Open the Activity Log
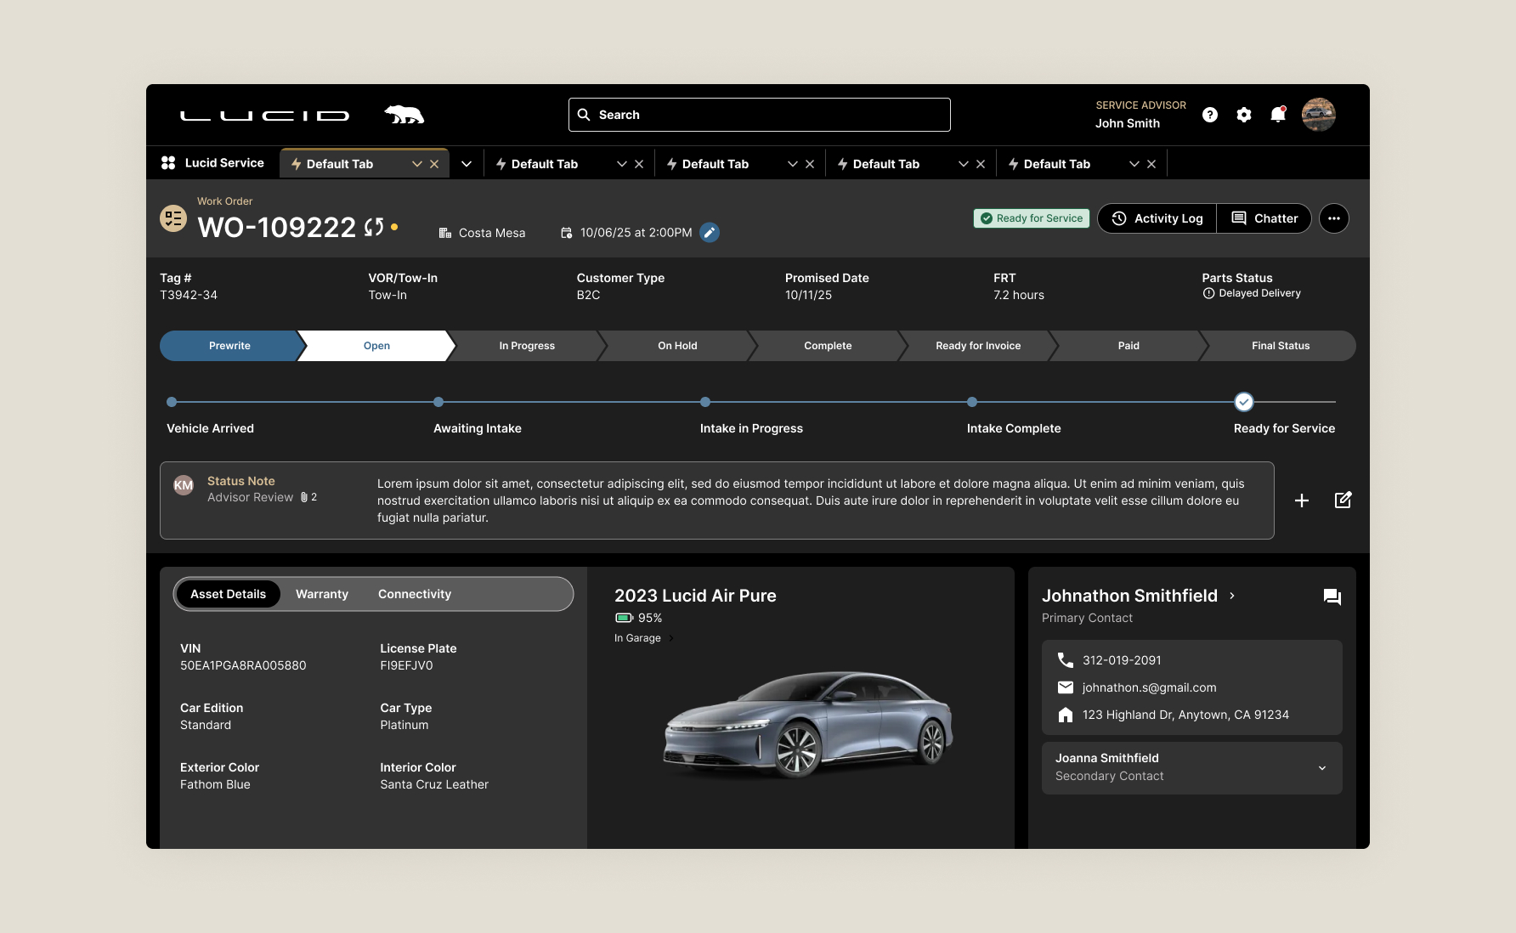The image size is (1516, 933). pyautogui.click(x=1157, y=218)
